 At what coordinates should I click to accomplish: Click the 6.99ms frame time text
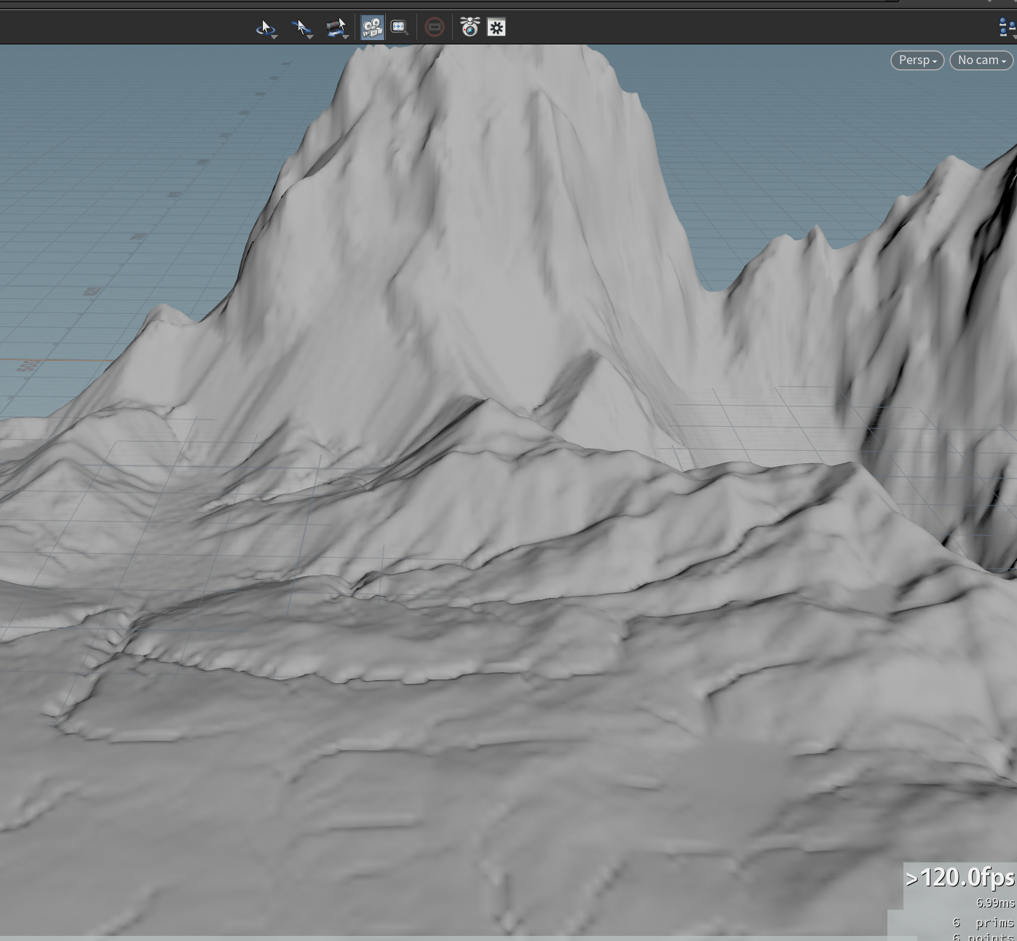click(995, 903)
